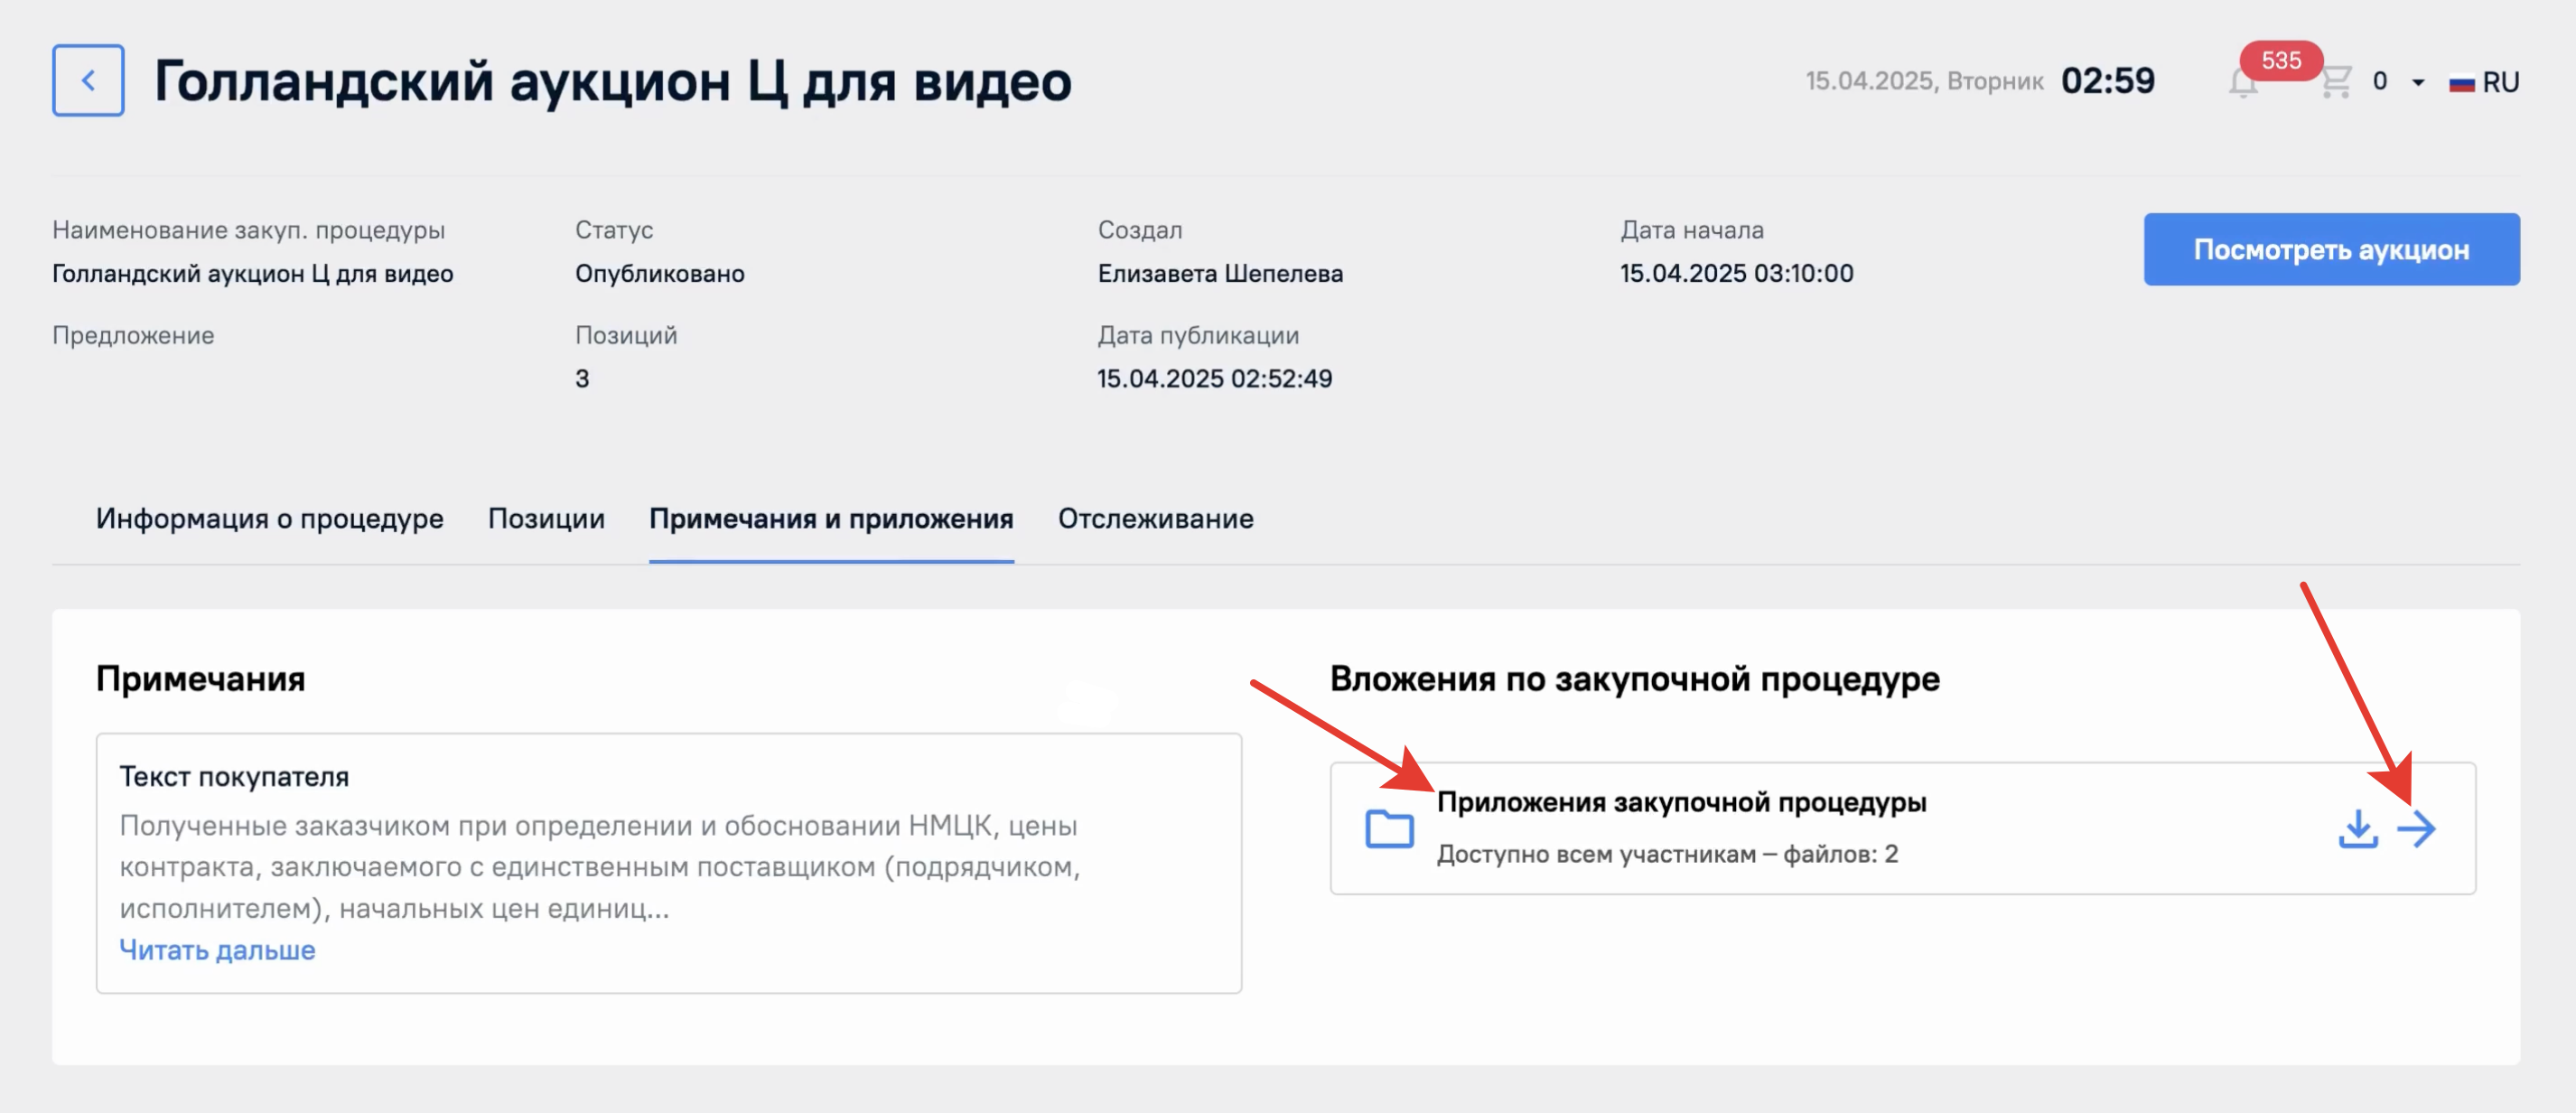Click start date 15.04.2025 03:10:00
The width and height of the screenshot is (2576, 1113).
[x=1736, y=273]
